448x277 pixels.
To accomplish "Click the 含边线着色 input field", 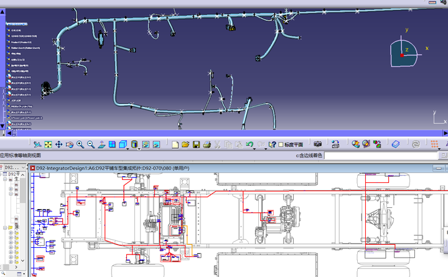I will (381, 156).
